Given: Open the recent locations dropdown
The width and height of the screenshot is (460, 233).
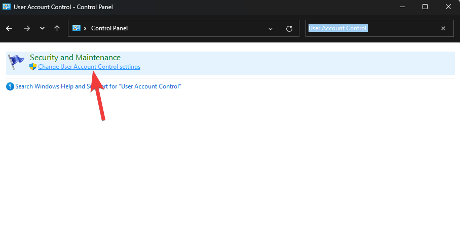Looking at the screenshot, I should pos(42,28).
